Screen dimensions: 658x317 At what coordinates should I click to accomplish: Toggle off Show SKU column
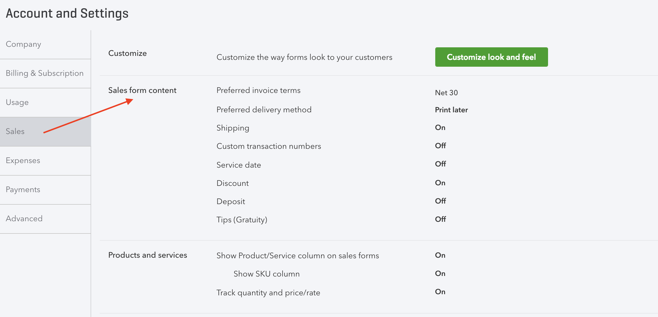pos(440,273)
